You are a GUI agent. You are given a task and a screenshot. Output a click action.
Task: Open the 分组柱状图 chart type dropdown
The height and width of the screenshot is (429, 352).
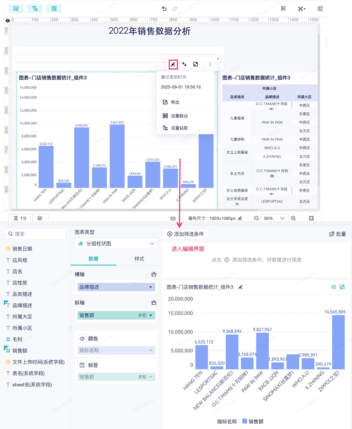coord(116,244)
